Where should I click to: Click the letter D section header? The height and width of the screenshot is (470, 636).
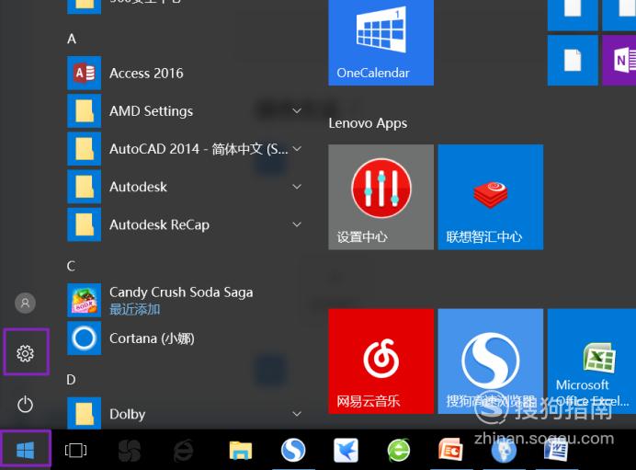(71, 380)
